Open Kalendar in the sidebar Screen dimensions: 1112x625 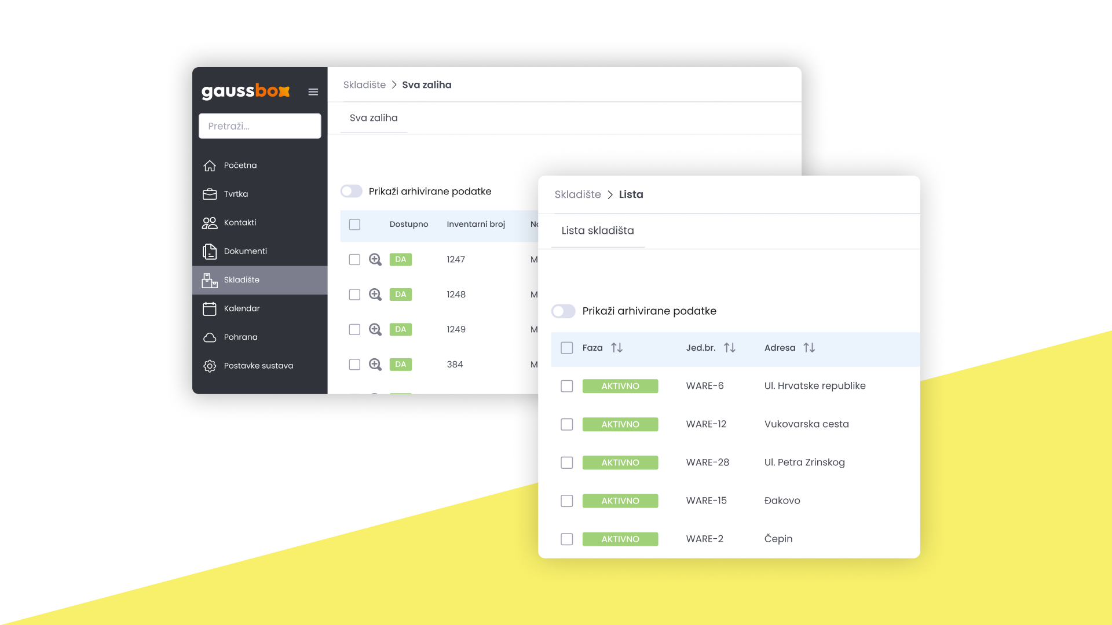260,308
